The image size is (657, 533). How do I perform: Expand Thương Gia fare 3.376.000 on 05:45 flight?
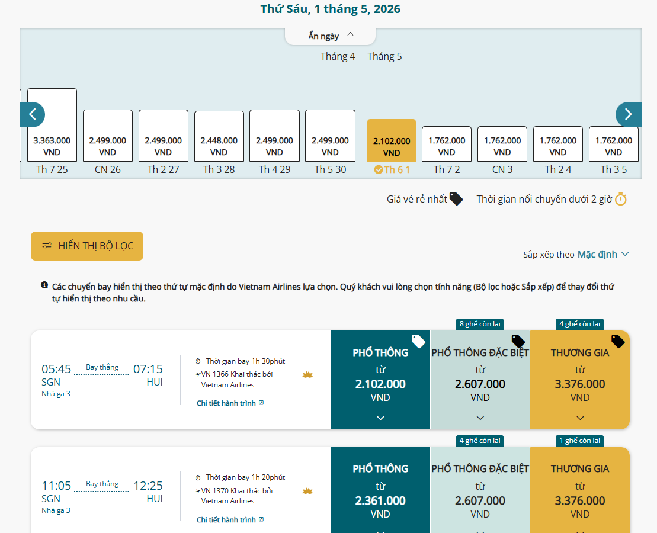579,418
